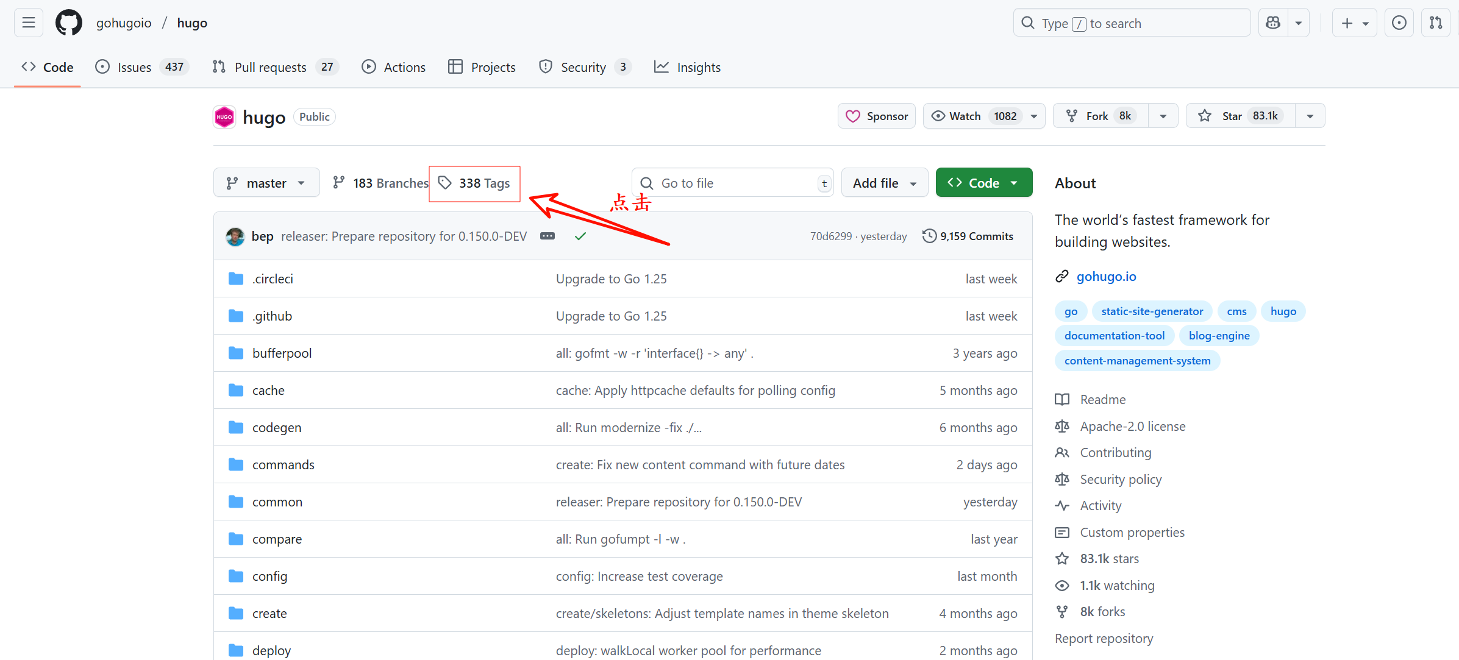The width and height of the screenshot is (1459, 660).
Task: Switch to the Code tab
Action: (x=48, y=67)
